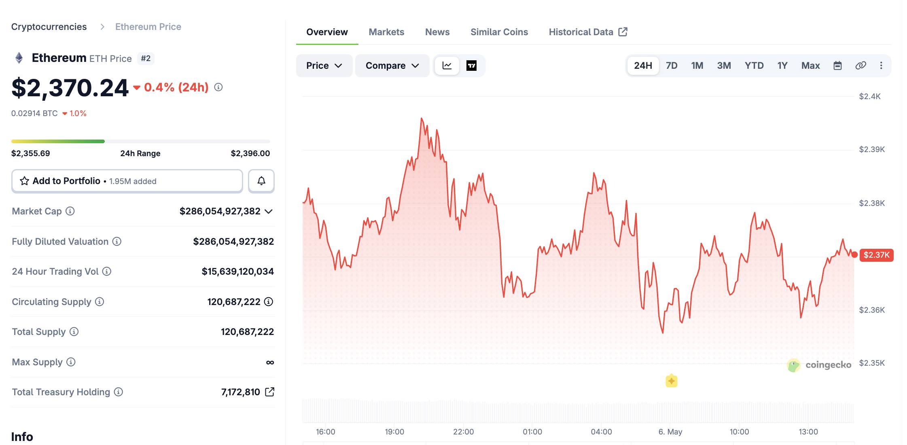Switch to TradingView chart icon
The width and height of the screenshot is (907, 445).
pos(471,66)
